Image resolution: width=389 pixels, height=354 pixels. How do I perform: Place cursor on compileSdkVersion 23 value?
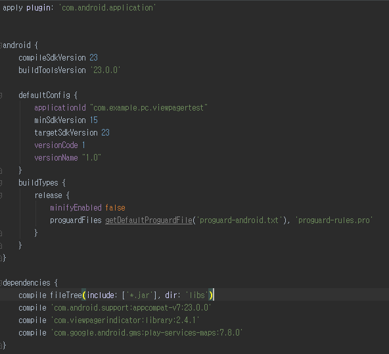click(93, 58)
